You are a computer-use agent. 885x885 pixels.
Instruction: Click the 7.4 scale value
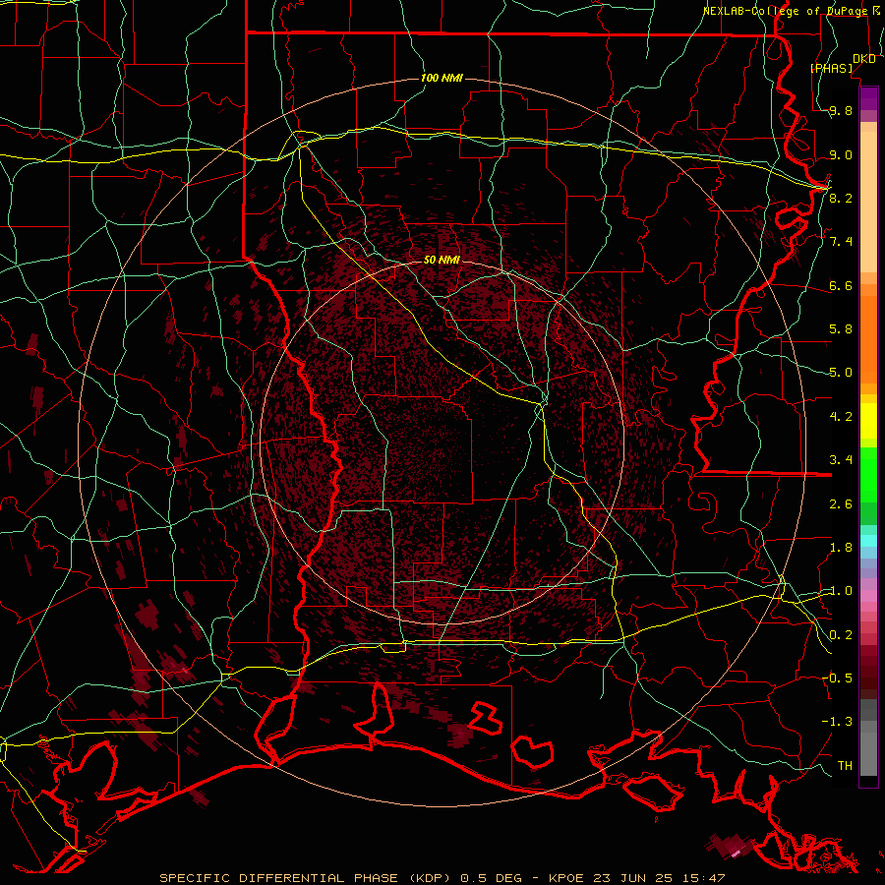841,242
